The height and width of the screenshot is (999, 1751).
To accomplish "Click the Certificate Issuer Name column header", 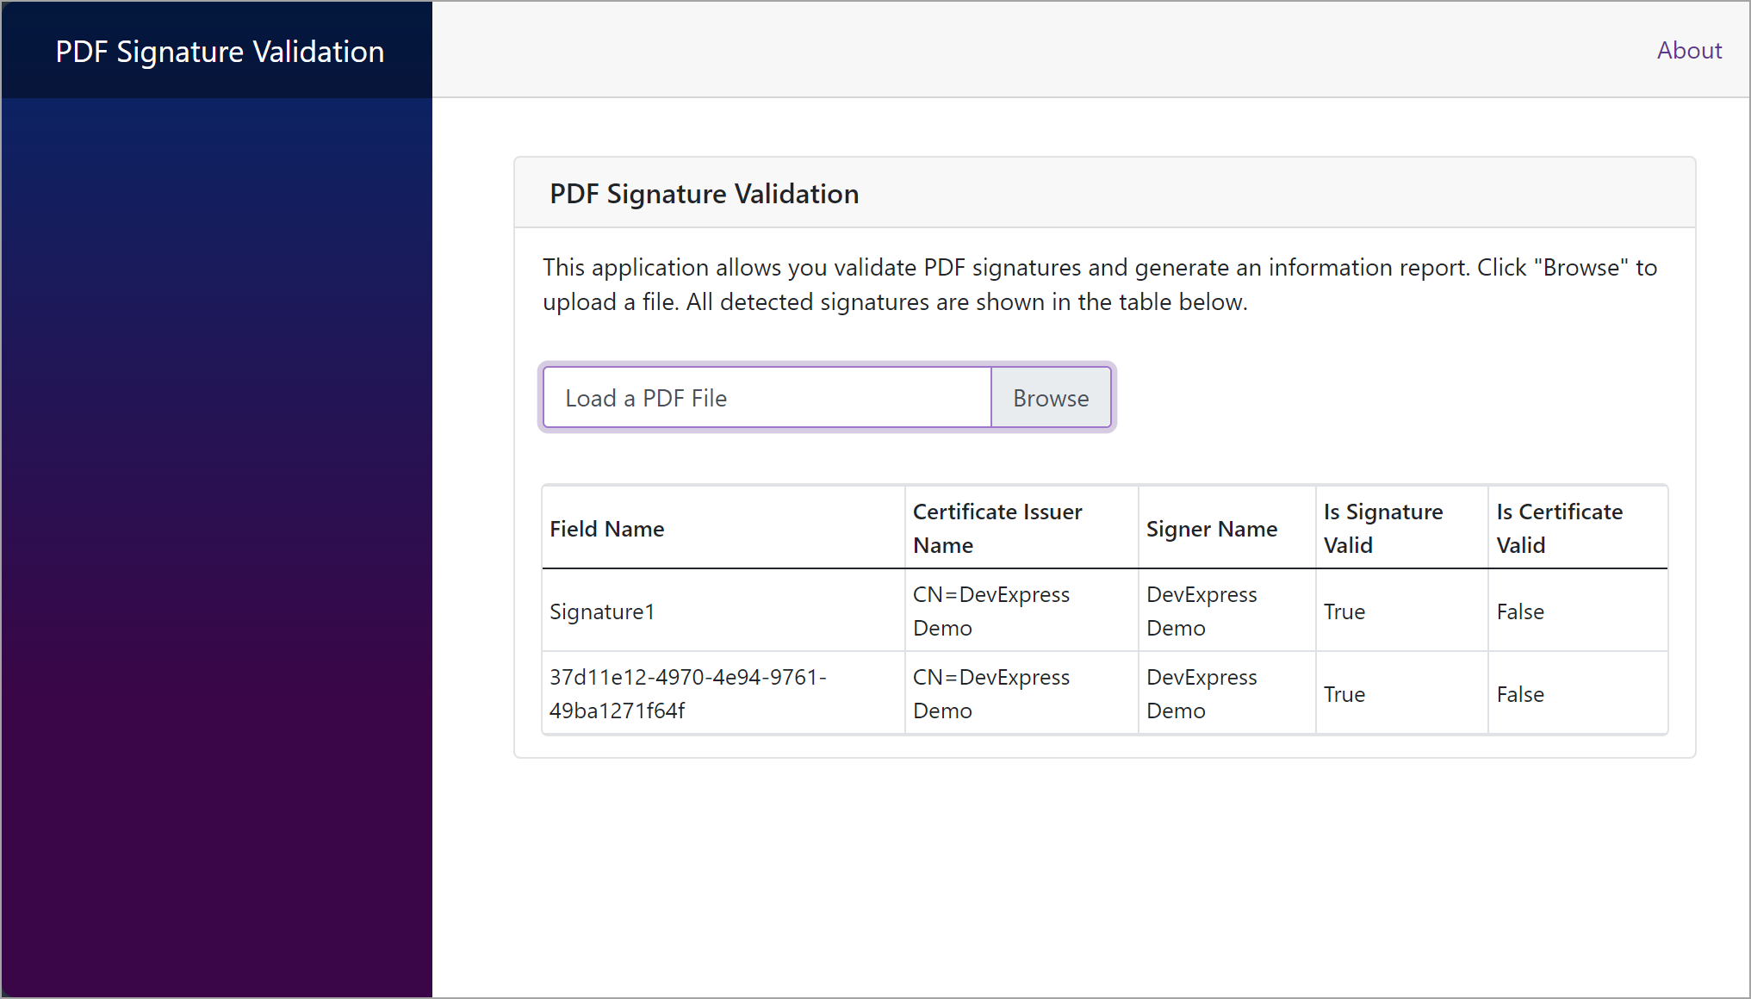I will pyautogui.click(x=997, y=528).
